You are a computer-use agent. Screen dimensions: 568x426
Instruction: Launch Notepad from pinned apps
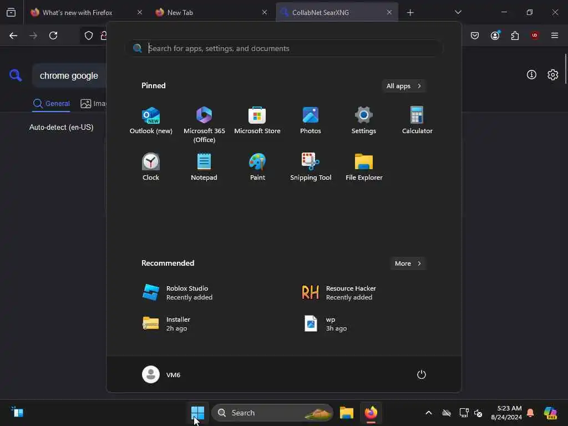pos(204,167)
